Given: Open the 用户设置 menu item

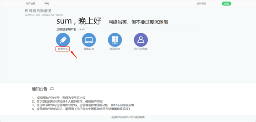Looking at the screenshot, I should [30, 4].
